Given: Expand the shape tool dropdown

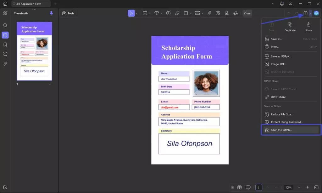Looking at the screenshot, I should (x=190, y=13).
